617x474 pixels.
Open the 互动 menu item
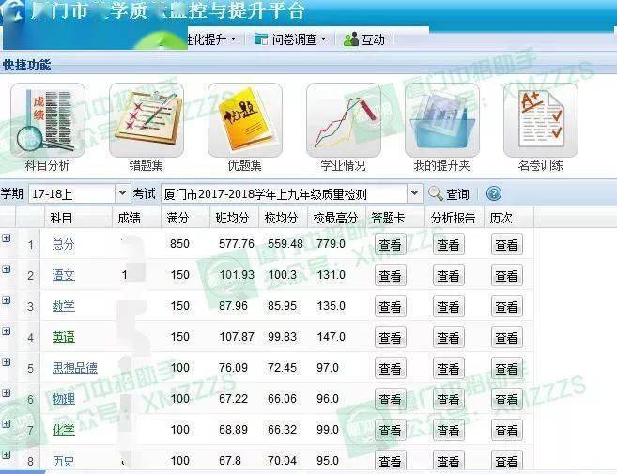tap(364, 39)
